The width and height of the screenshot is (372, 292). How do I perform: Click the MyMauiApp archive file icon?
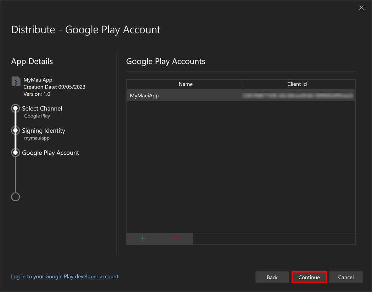click(16, 81)
